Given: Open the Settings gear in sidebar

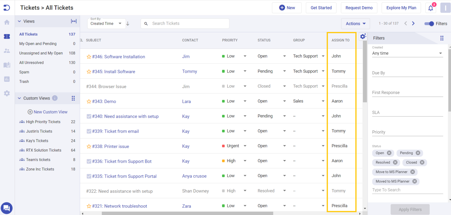Looking at the screenshot, I should point(6,93).
